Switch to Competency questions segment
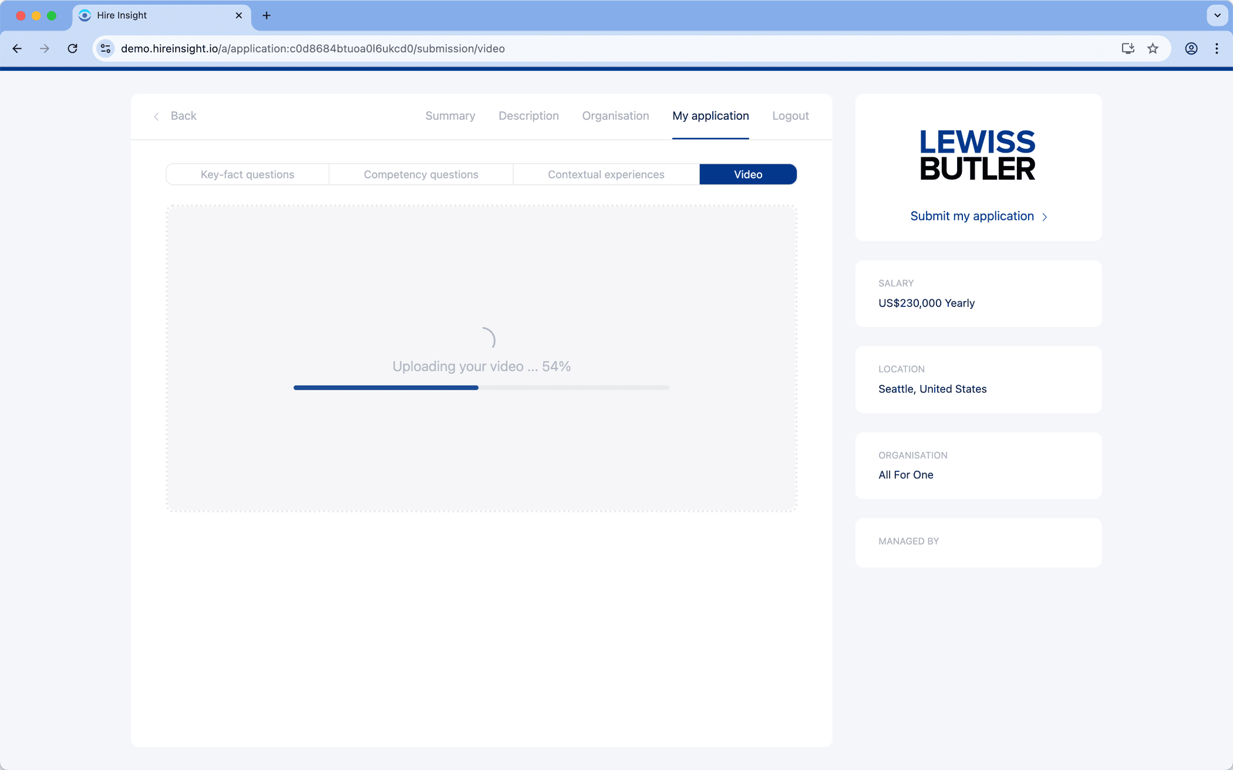Screen dimensions: 1233x770 click(420, 174)
